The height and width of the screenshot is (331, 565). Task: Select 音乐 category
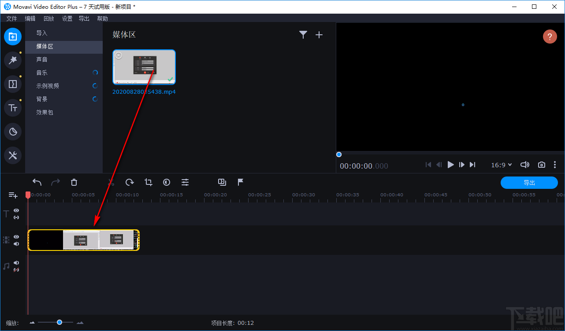[64, 73]
